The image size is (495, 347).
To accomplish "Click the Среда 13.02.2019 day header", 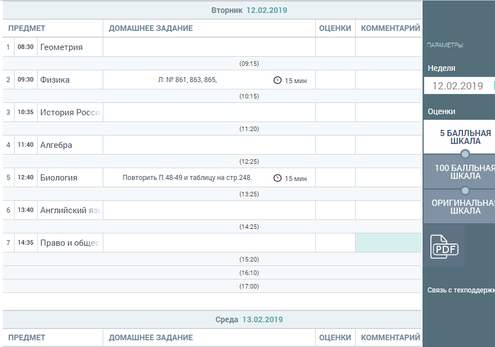I will point(249,319).
